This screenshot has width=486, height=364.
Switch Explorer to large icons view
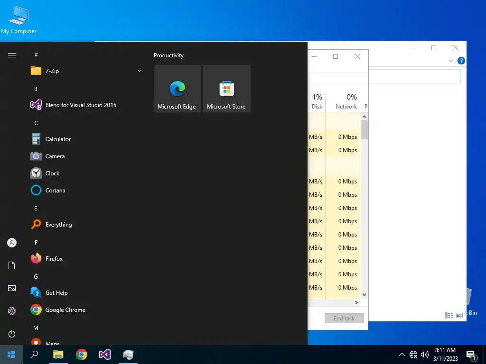tap(459, 315)
